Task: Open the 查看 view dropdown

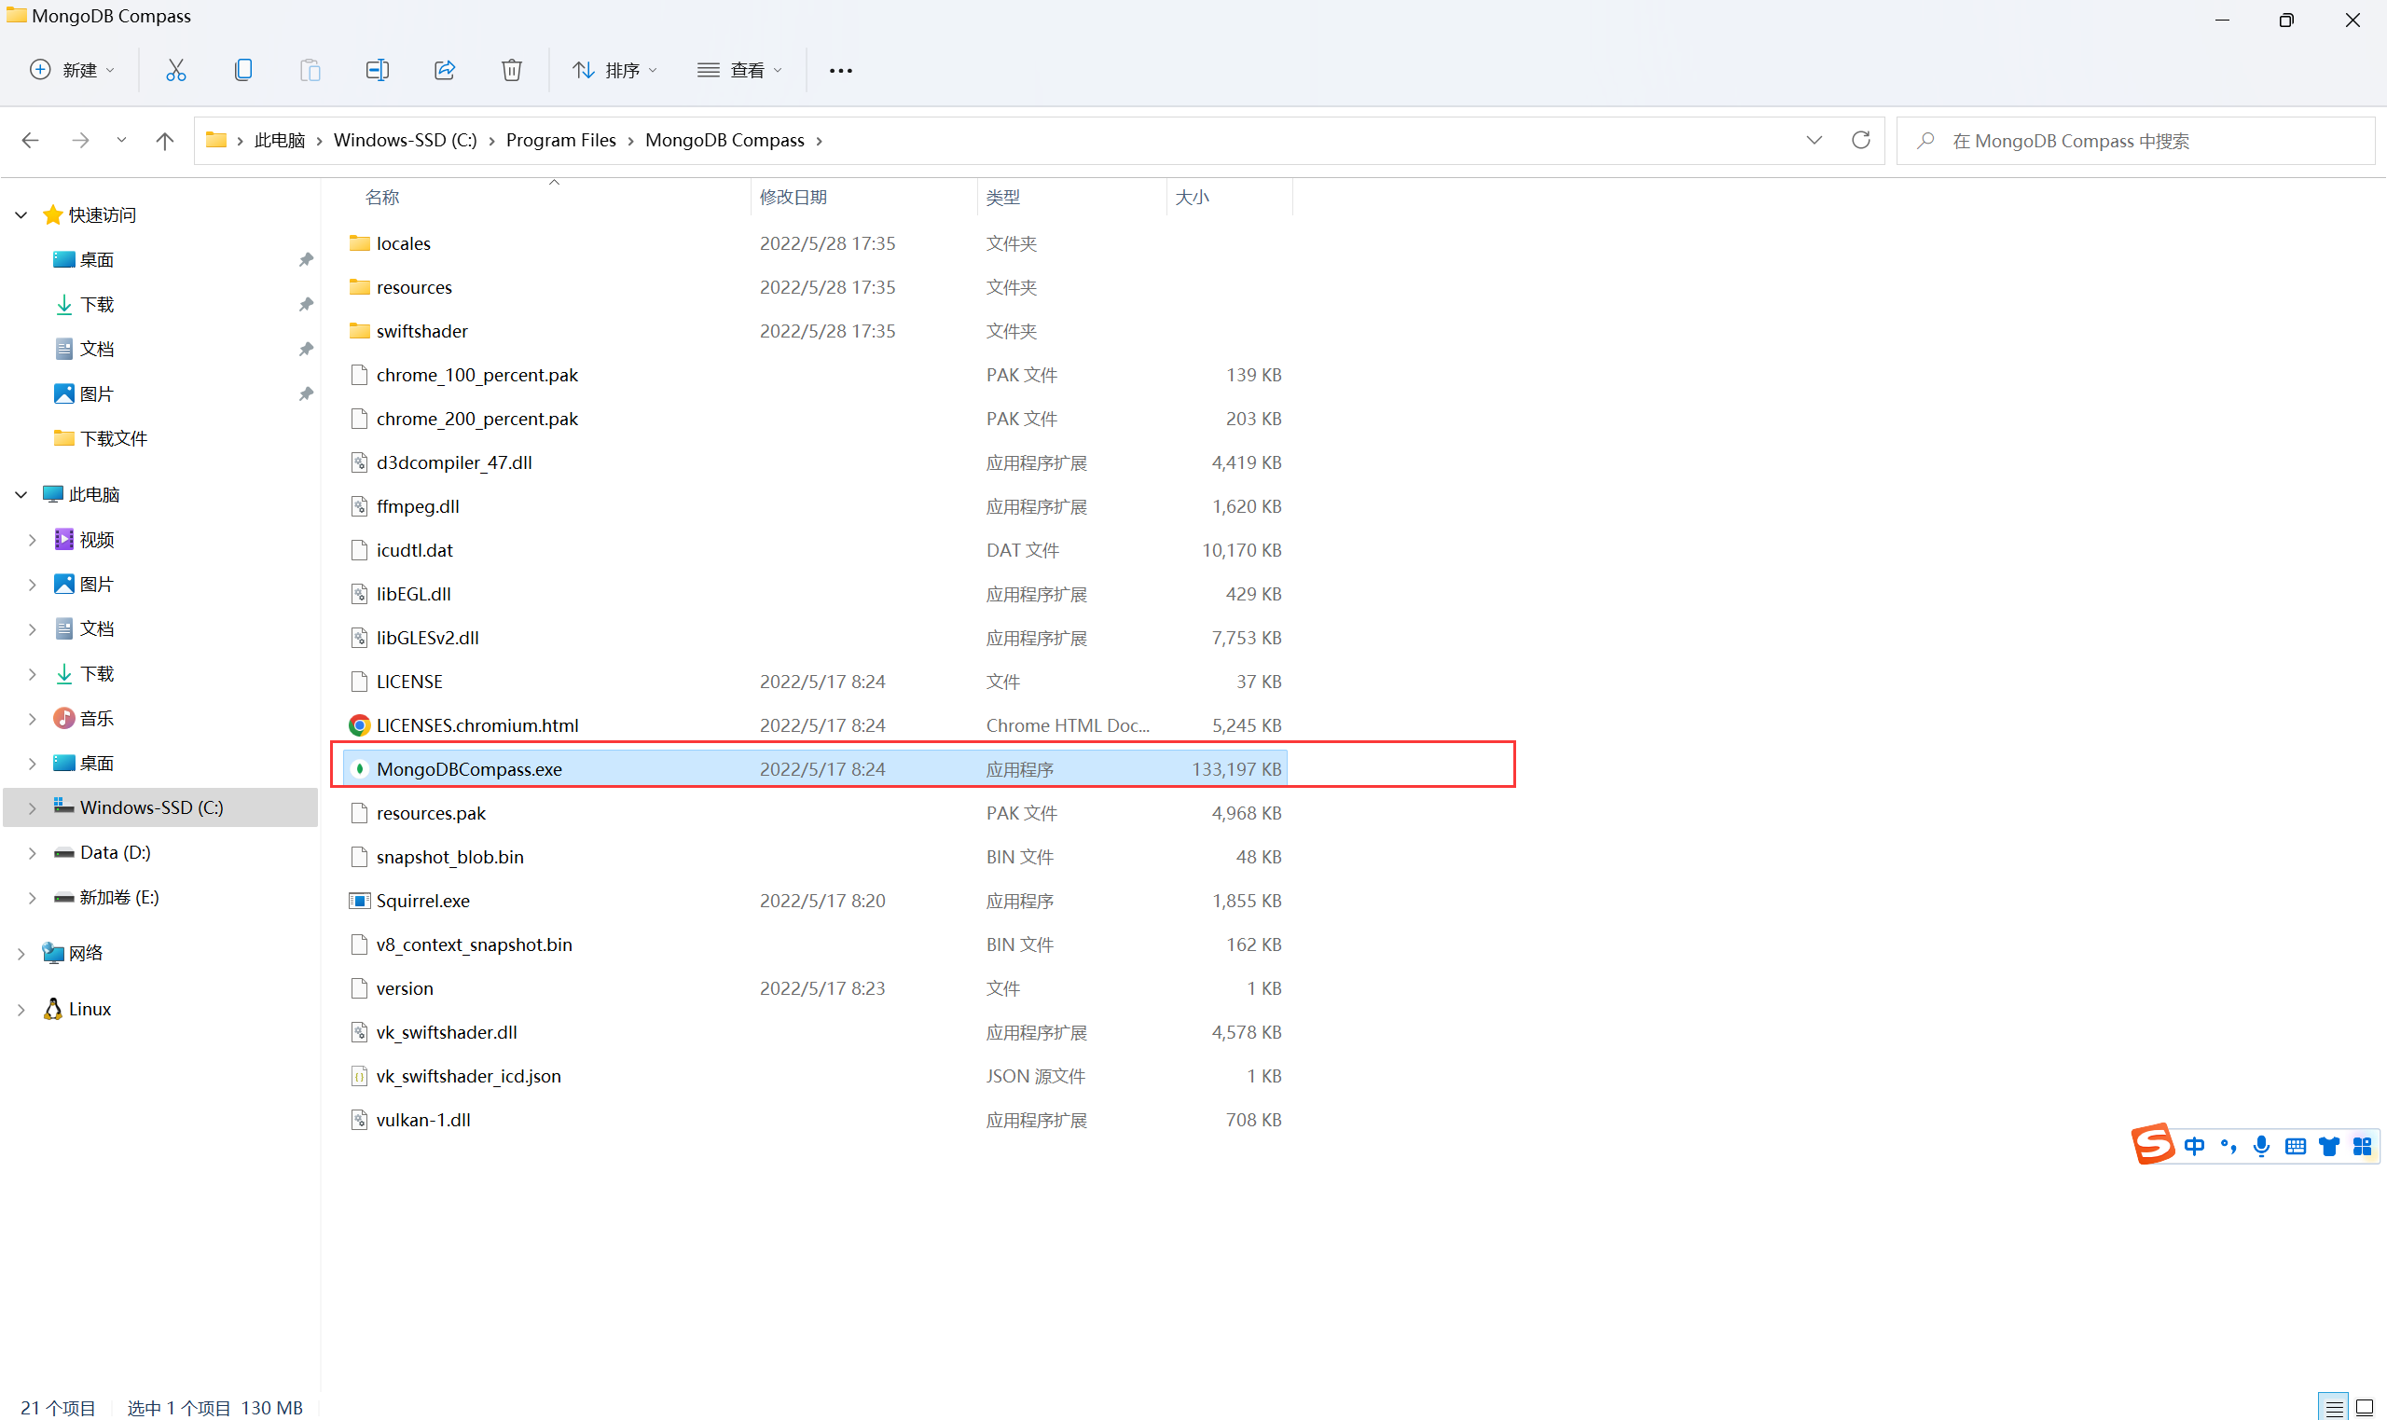Action: point(739,70)
